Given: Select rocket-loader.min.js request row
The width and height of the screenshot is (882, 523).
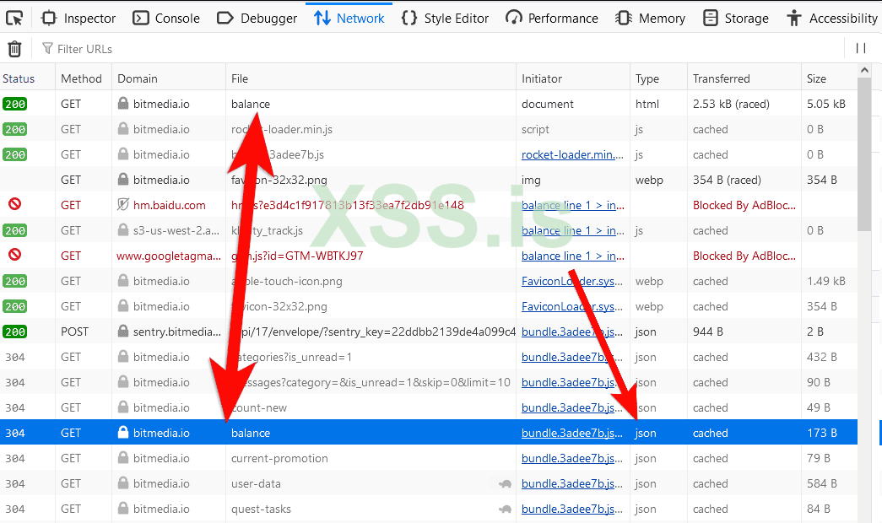Looking at the screenshot, I should tap(429, 129).
